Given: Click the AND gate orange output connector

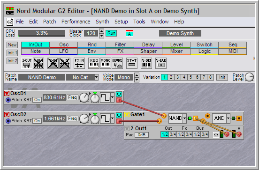Looking at the screenshot, I should coord(239,118).
